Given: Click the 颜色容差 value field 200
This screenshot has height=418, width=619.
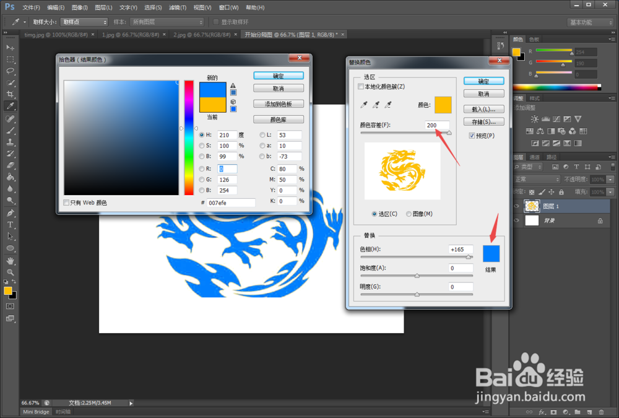Looking at the screenshot, I should (x=437, y=125).
